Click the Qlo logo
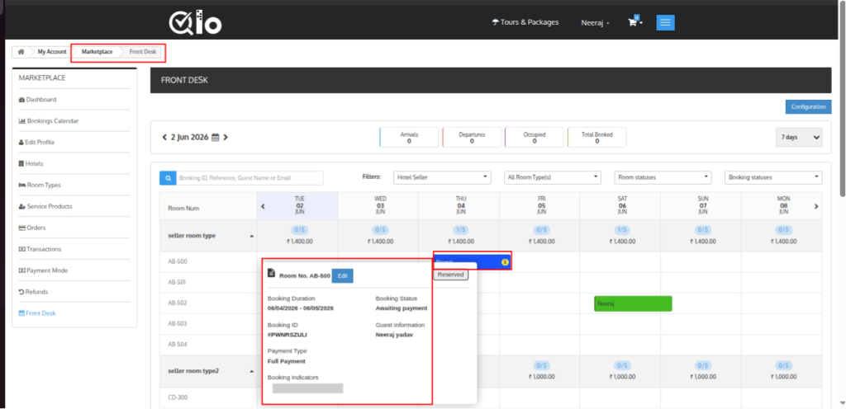Screen dimensions: 846x409 point(195,22)
